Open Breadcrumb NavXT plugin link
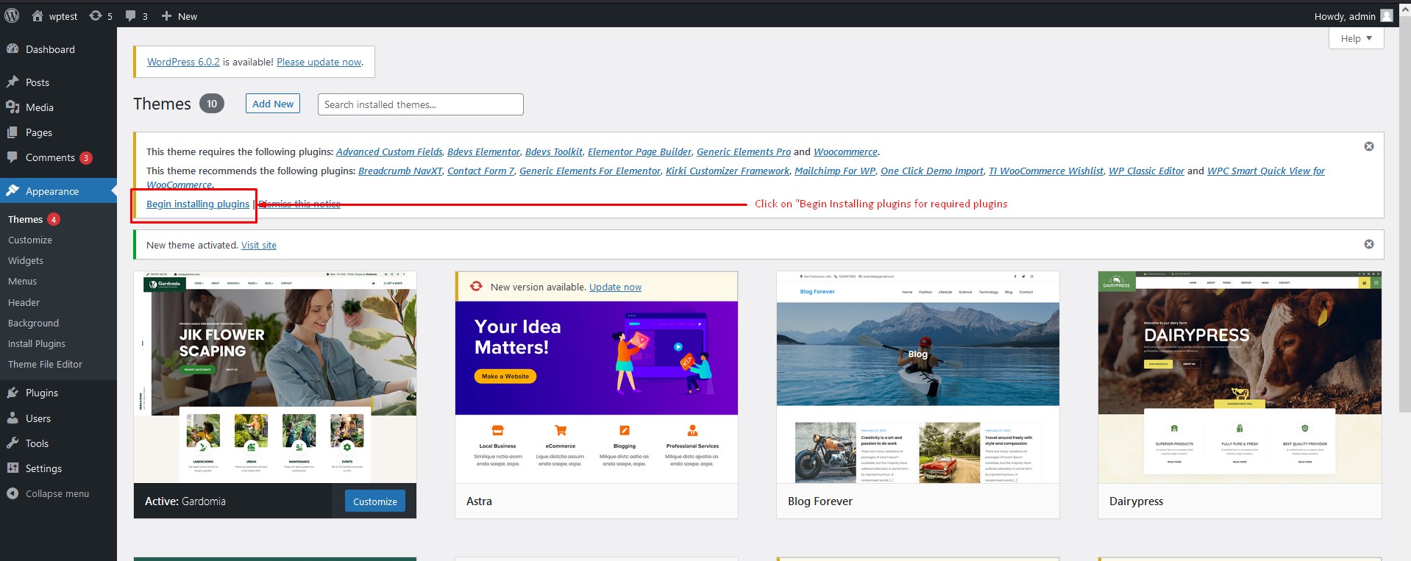Viewport: 1411px width, 561px height. tap(400, 171)
